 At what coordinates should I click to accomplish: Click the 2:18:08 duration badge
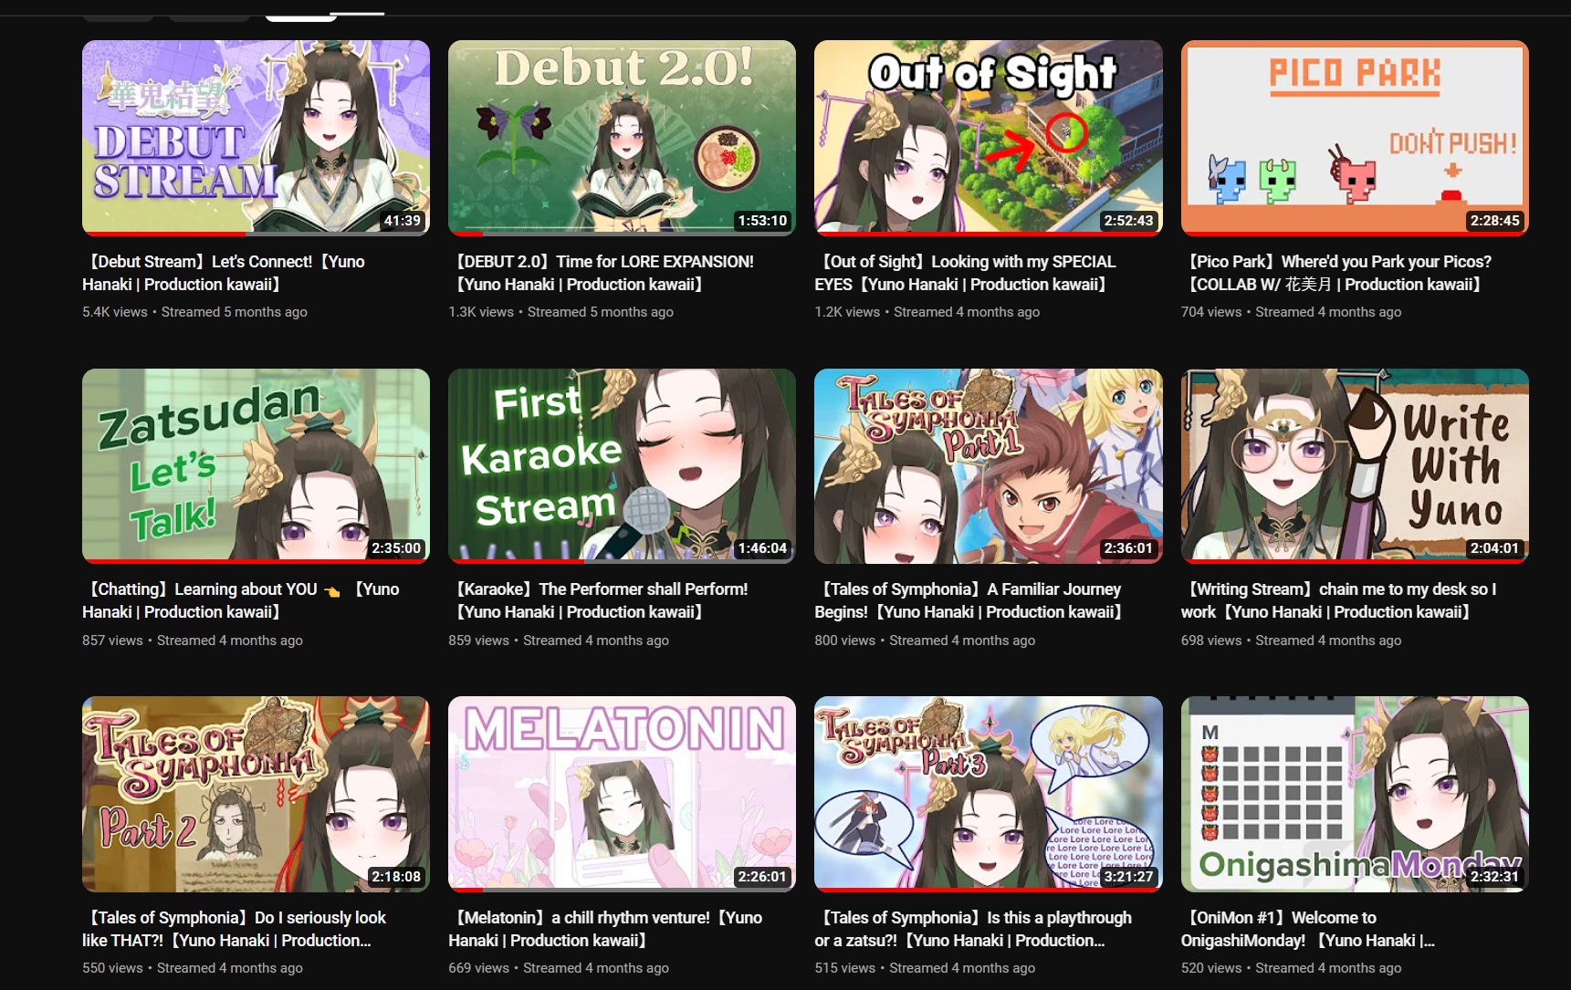[x=396, y=877]
